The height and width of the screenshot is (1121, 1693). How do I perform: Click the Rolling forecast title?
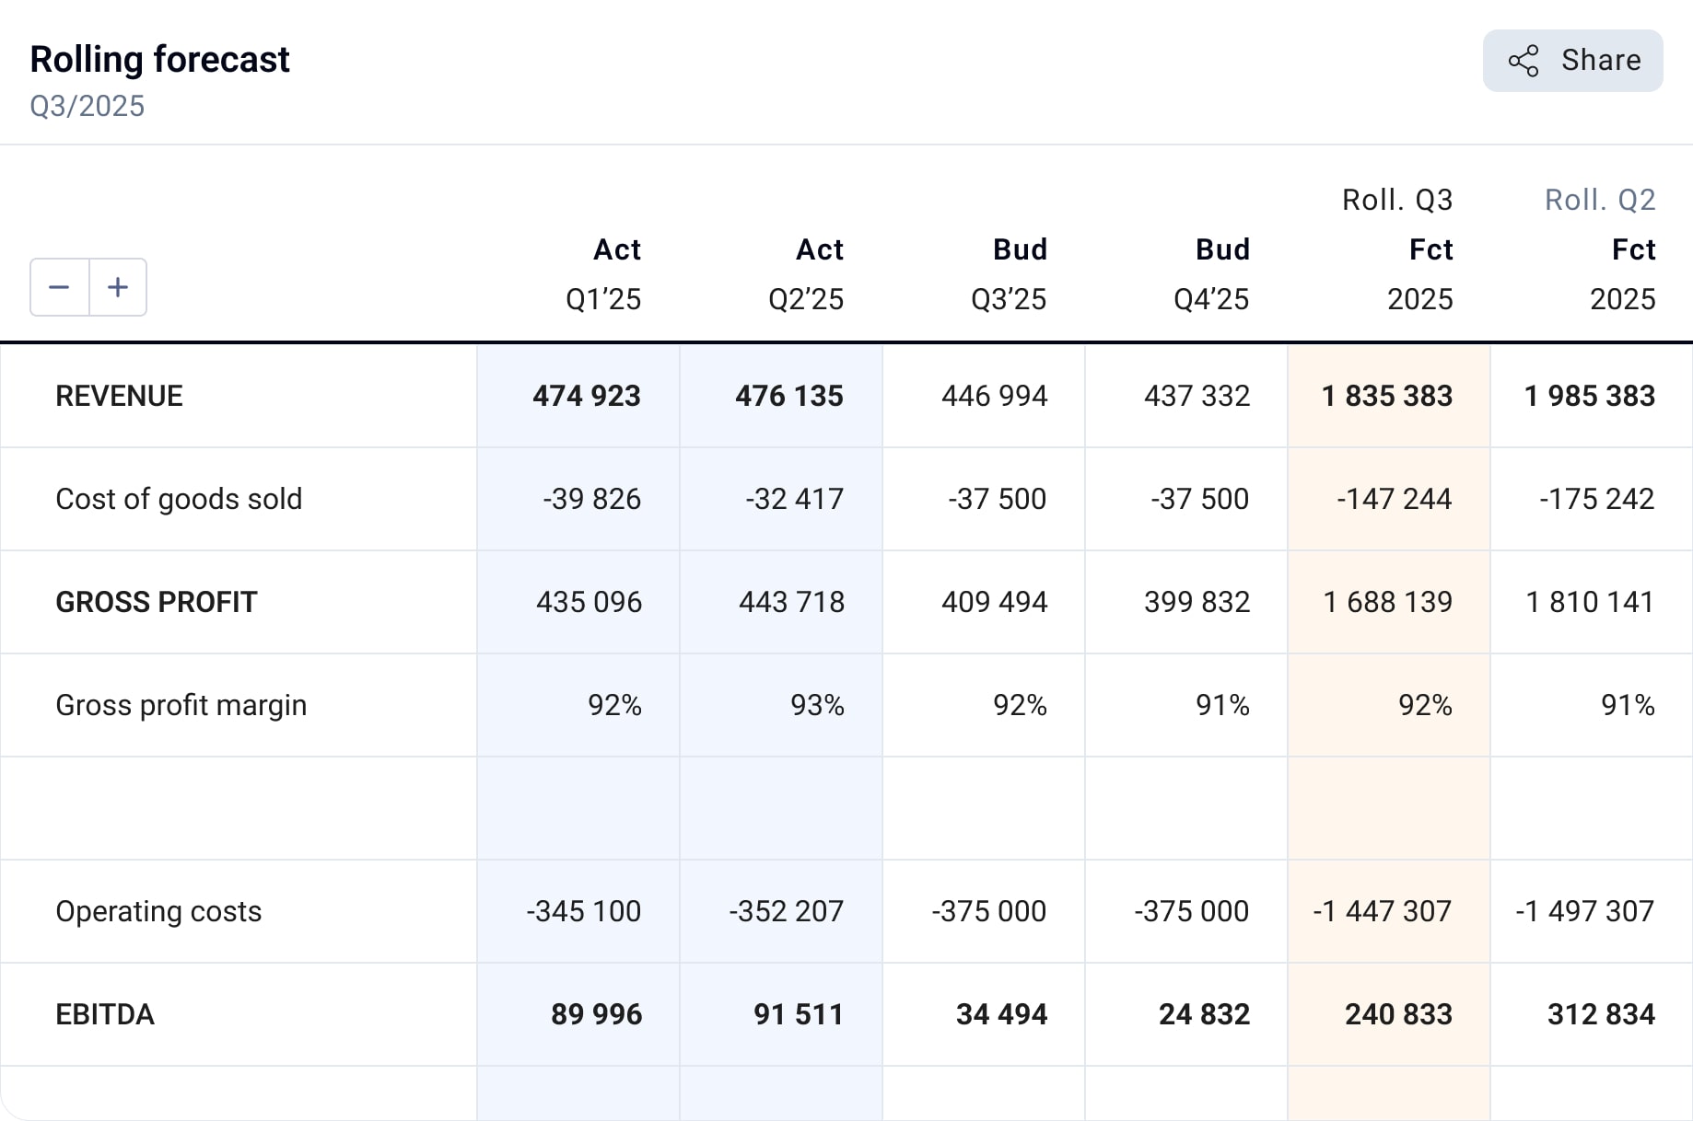pos(159,60)
